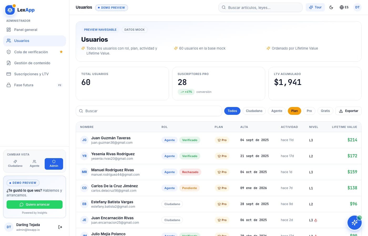The height and width of the screenshot is (236, 368).
Task: Select the Todos filter chip
Action: 232,111
